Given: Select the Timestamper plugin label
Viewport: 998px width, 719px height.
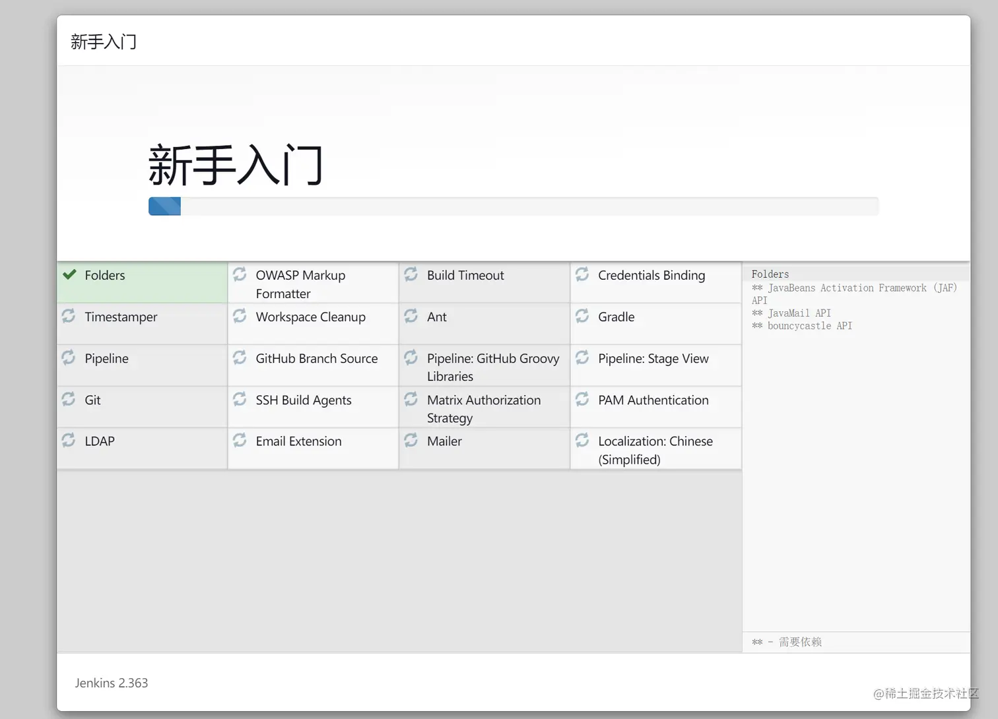Looking at the screenshot, I should coord(121,317).
